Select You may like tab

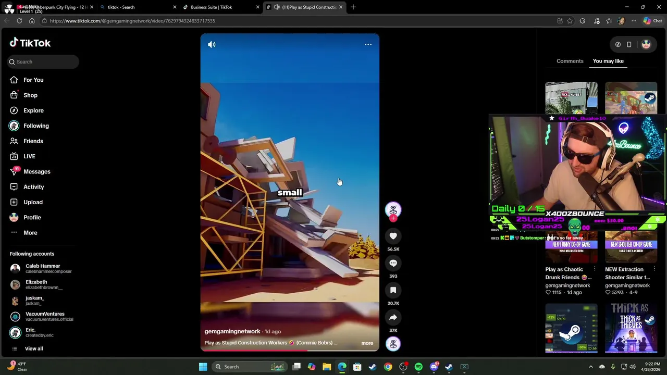(608, 61)
